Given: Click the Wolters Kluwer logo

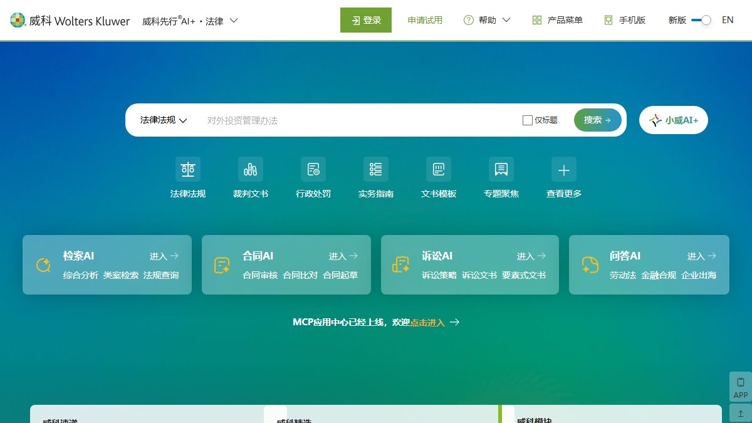Looking at the screenshot, I should (70, 21).
